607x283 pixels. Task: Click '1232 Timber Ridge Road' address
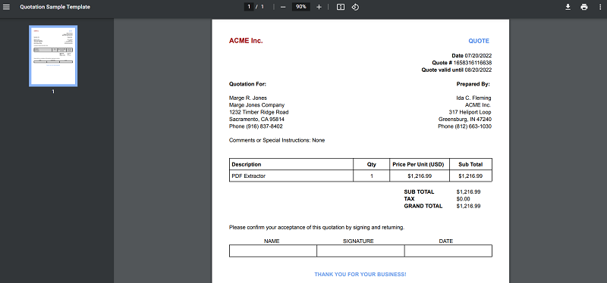259,112
